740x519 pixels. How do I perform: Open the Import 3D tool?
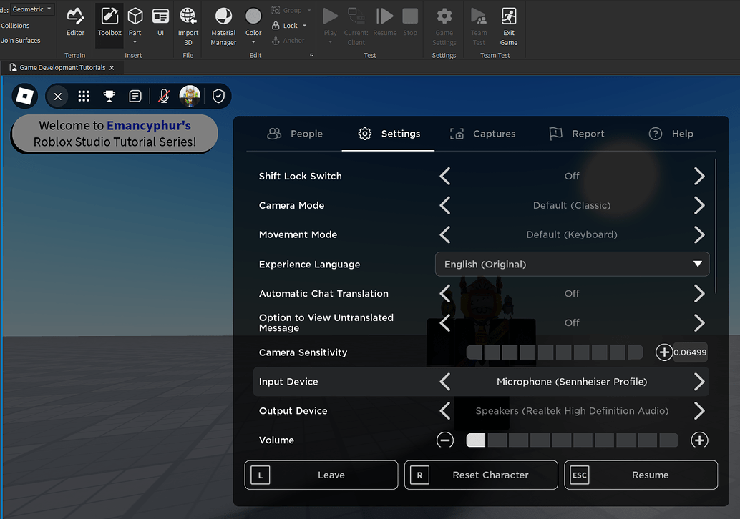188,26
